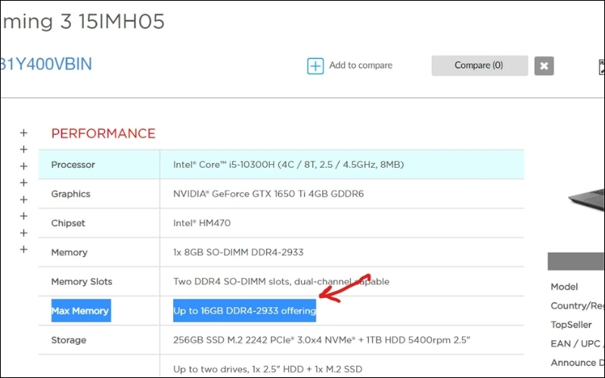Expand the topmost plus beside PERFORMANCE heading

(x=23, y=133)
